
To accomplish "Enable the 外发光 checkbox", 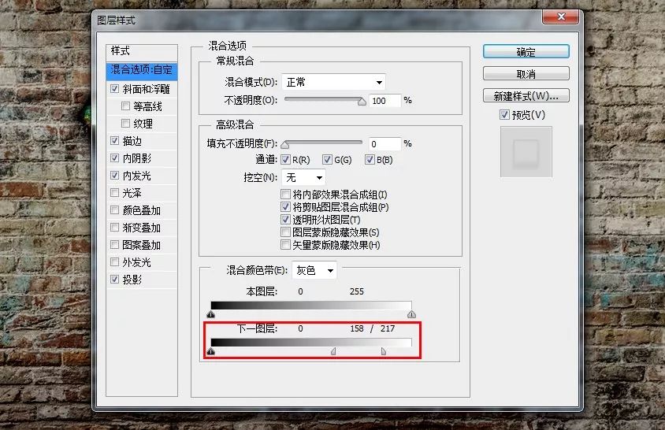I will [x=114, y=262].
